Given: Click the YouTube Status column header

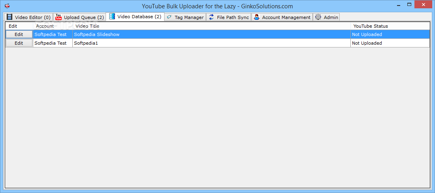Looking at the screenshot, I should click(x=390, y=26).
